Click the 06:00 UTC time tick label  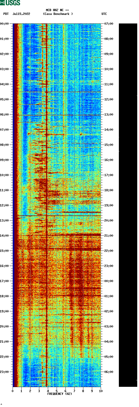click(x=109, y=372)
